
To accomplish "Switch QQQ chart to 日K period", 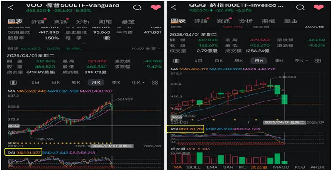I will coord(219,61).
